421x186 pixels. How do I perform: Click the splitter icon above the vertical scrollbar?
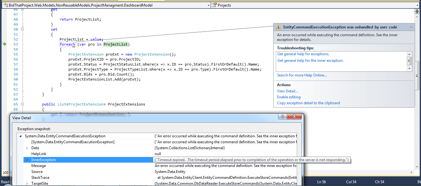(417, 11)
